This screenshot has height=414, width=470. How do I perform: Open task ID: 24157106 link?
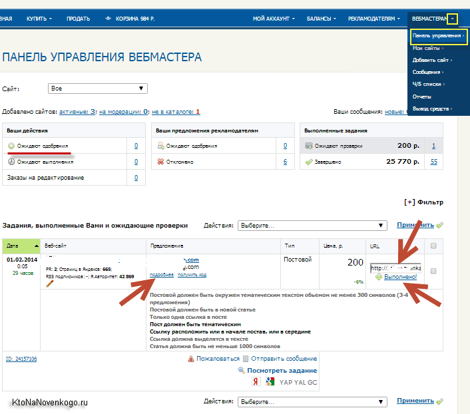(x=21, y=359)
